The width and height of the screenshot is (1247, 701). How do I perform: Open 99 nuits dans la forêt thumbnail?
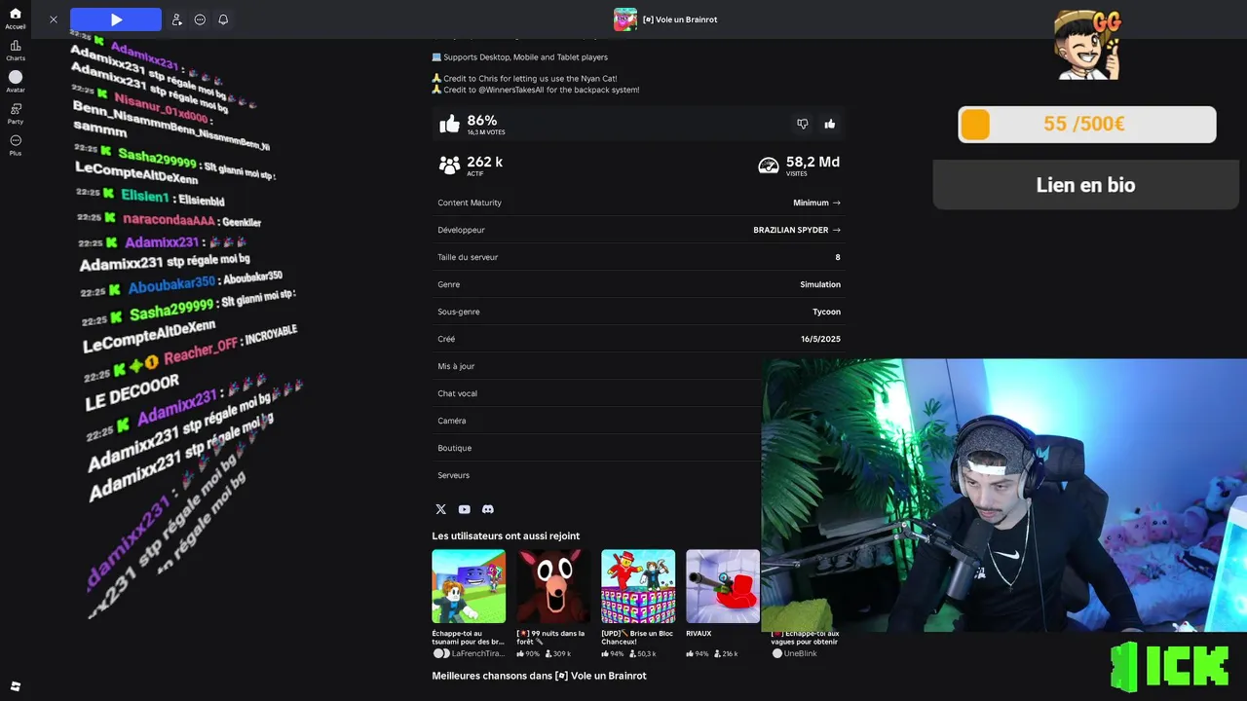pos(553,586)
